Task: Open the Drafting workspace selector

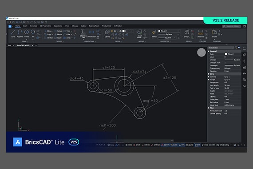Action: click(226, 145)
